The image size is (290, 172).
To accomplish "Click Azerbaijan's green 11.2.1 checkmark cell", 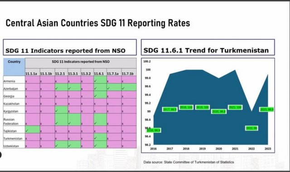I will tap(61, 87).
